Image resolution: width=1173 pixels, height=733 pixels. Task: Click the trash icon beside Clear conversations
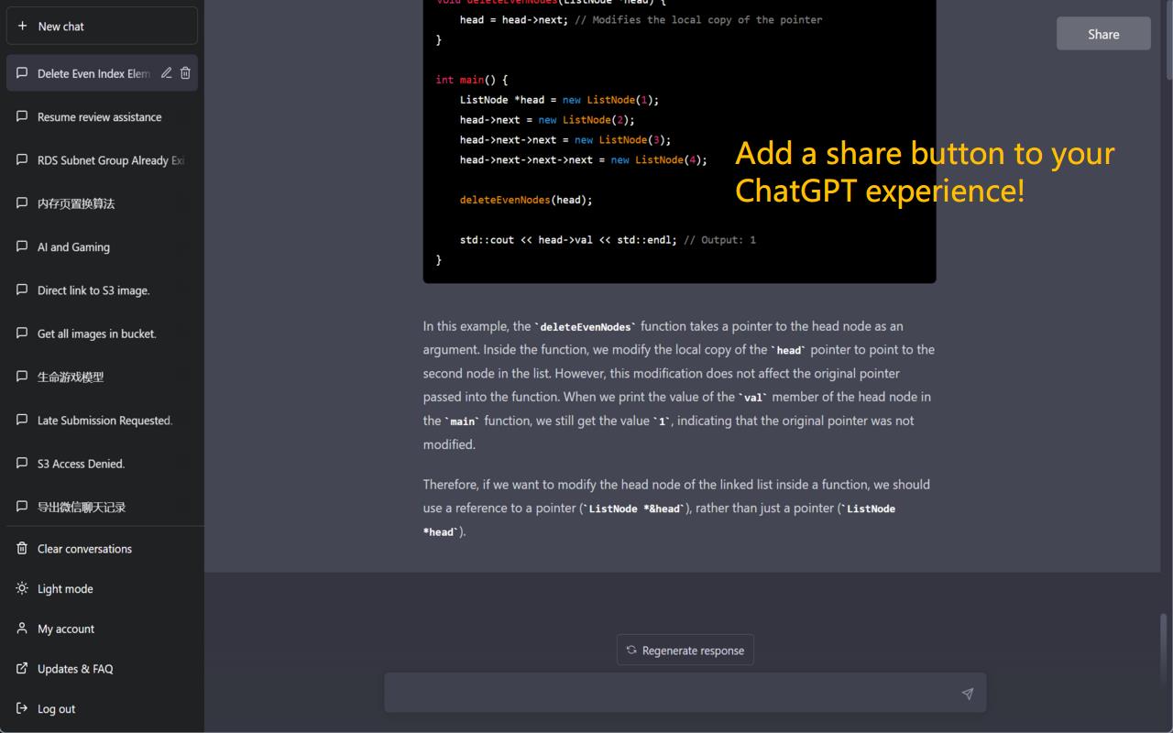(x=21, y=549)
